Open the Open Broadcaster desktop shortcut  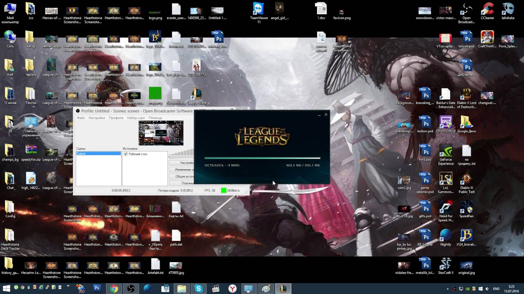[466, 12]
